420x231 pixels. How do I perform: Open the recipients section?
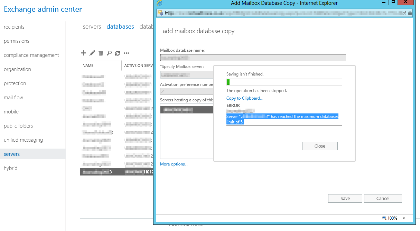tap(14, 27)
